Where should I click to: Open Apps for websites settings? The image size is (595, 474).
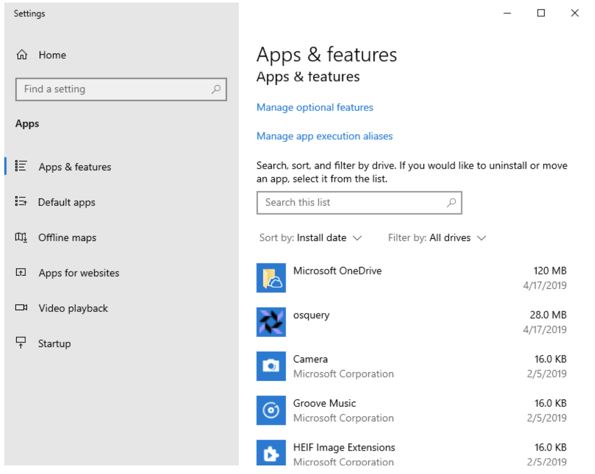coord(79,273)
